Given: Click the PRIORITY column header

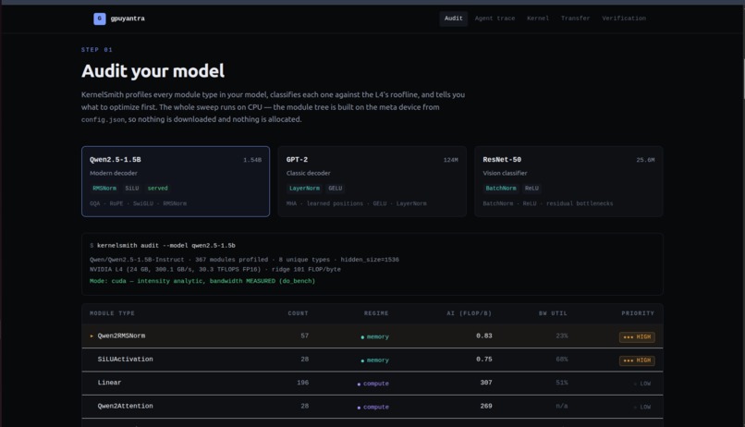Looking at the screenshot, I should click(638, 313).
